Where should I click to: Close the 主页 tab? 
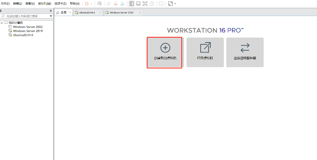point(70,13)
